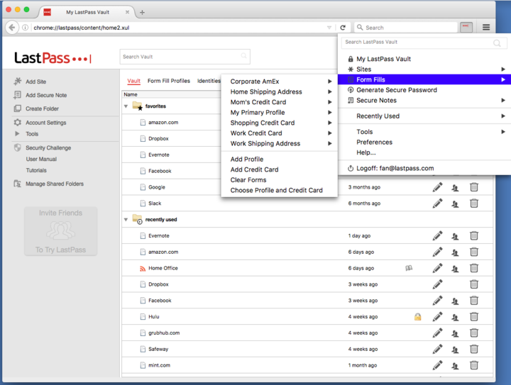The width and height of the screenshot is (511, 385).
Task: Expand the Corporate AmEx submenu
Action: tap(330, 82)
